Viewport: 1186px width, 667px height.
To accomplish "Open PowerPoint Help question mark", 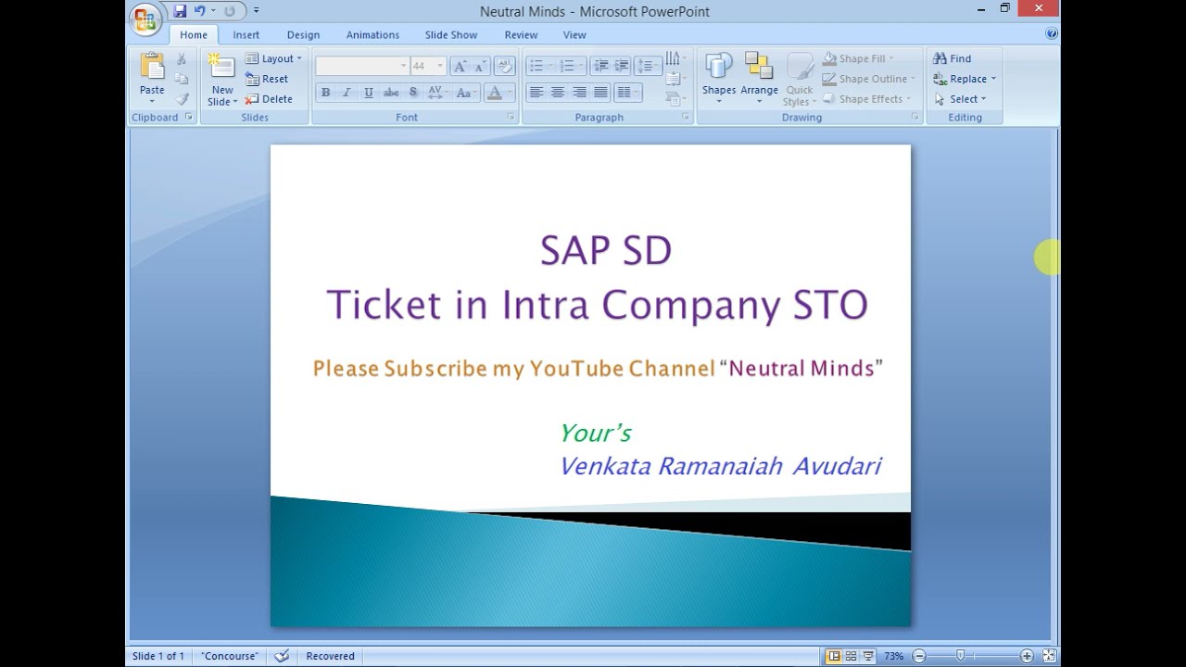I will tap(1051, 33).
